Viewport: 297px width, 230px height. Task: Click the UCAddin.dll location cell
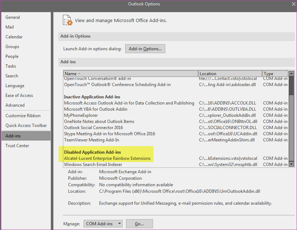click(228, 134)
